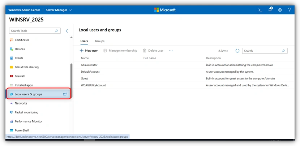The width and height of the screenshot is (300, 146).
Task: Open the settings gear in header
Action: (280, 10)
